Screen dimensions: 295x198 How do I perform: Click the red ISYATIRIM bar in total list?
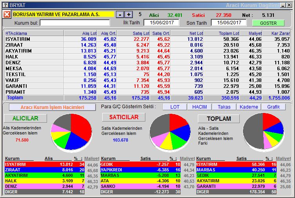coord(236,164)
